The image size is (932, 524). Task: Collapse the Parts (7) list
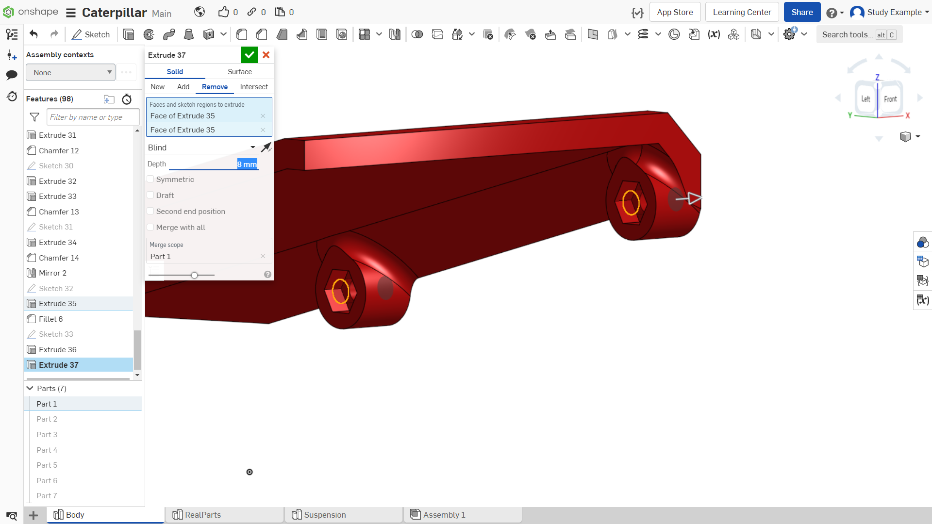(x=30, y=388)
